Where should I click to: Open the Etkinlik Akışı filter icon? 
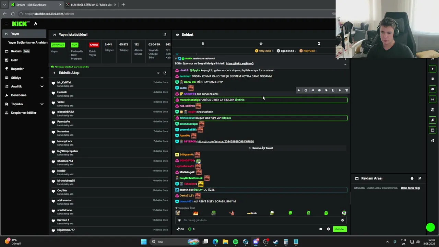(x=158, y=73)
